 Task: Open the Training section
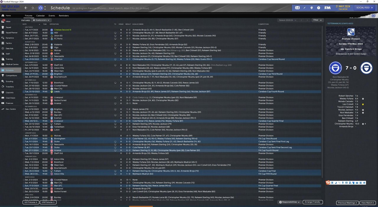(x=11, y=59)
